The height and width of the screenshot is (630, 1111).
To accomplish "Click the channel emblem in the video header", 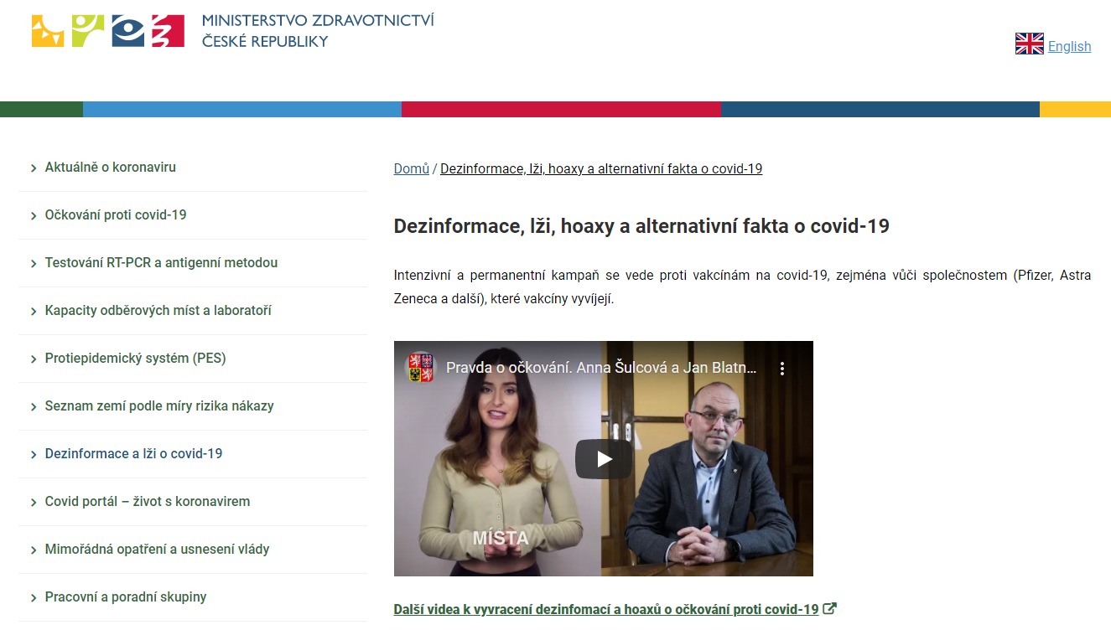I will pos(421,368).
